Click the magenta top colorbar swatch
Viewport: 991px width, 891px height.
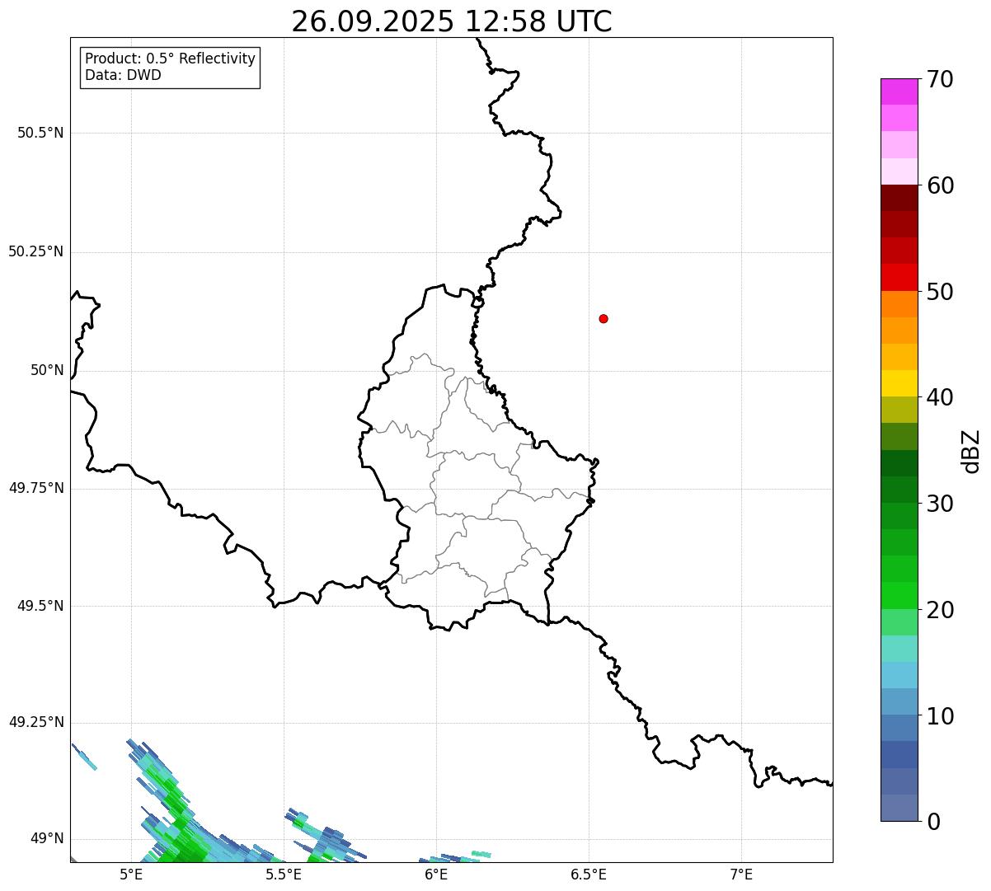tap(899, 91)
